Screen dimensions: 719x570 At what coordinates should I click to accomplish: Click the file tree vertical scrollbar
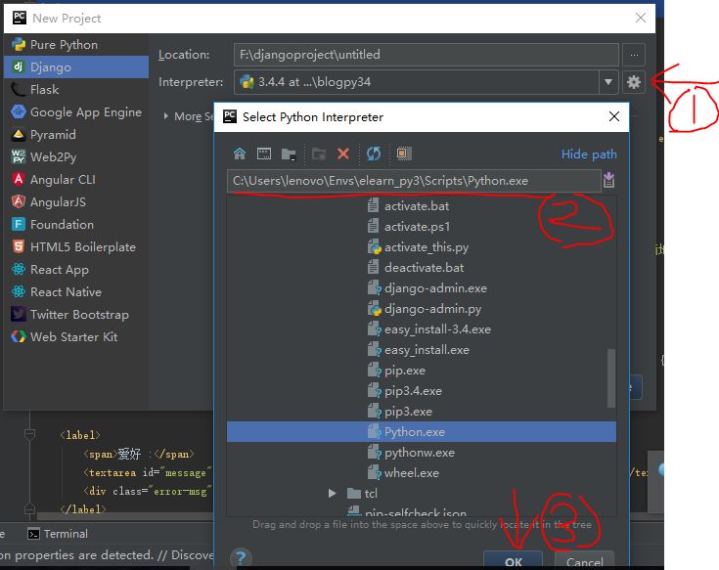coord(610,378)
